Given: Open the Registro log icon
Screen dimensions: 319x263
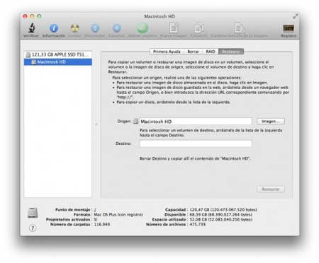Looking at the screenshot, I should (x=289, y=28).
